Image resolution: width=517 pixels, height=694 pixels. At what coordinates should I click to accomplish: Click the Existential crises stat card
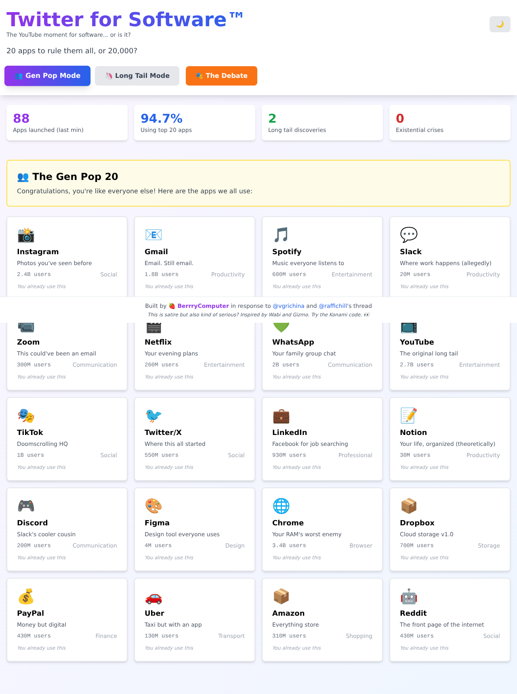click(x=450, y=123)
